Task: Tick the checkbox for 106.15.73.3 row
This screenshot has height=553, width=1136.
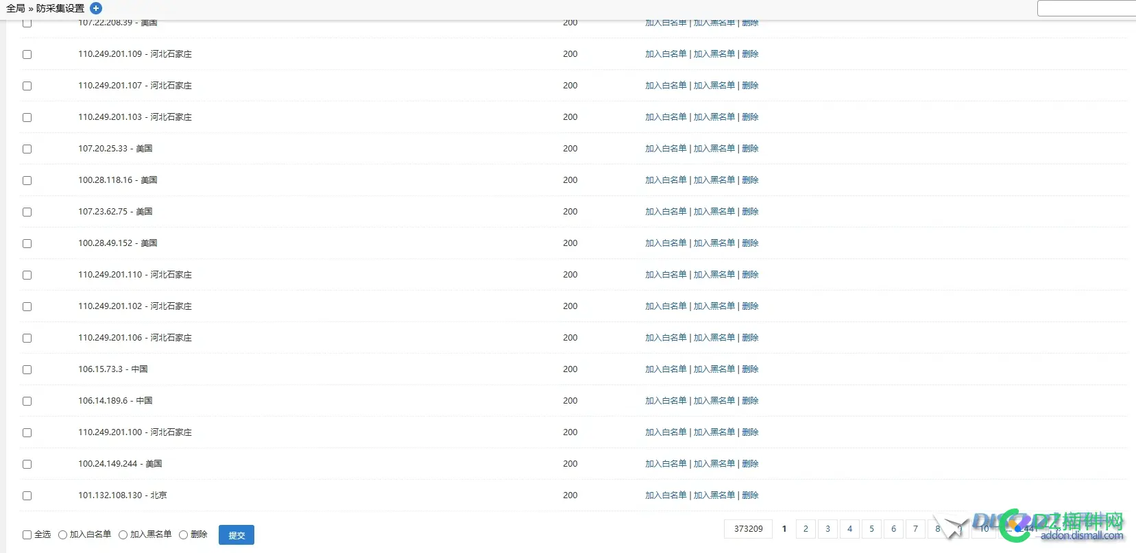Action: (27, 369)
